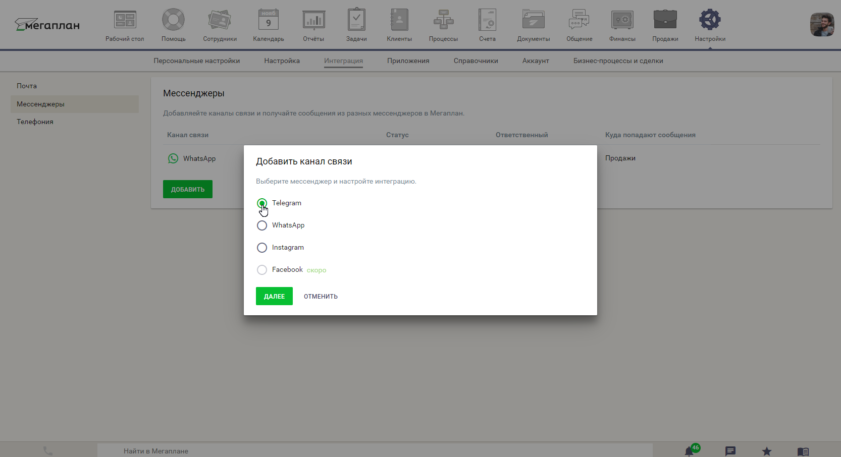Viewport: 841px width, 457px height.
Task: Select the Facebook radio button
Action: [x=262, y=270]
